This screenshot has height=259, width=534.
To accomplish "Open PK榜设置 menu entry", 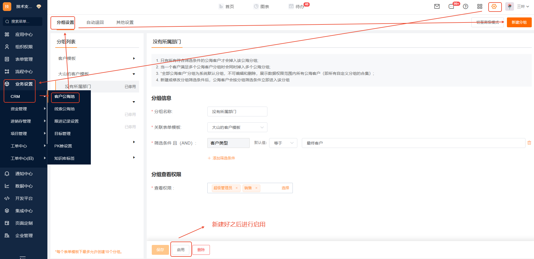I will pos(63,146).
